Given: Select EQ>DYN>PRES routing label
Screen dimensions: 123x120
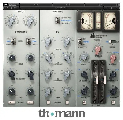Looking at the screenshot, I should point(66,18).
